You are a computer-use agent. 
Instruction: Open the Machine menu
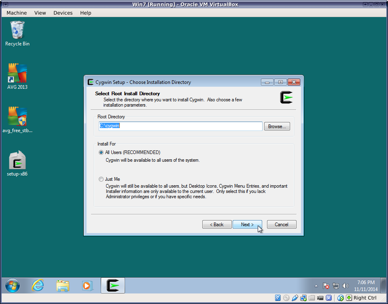17,13
